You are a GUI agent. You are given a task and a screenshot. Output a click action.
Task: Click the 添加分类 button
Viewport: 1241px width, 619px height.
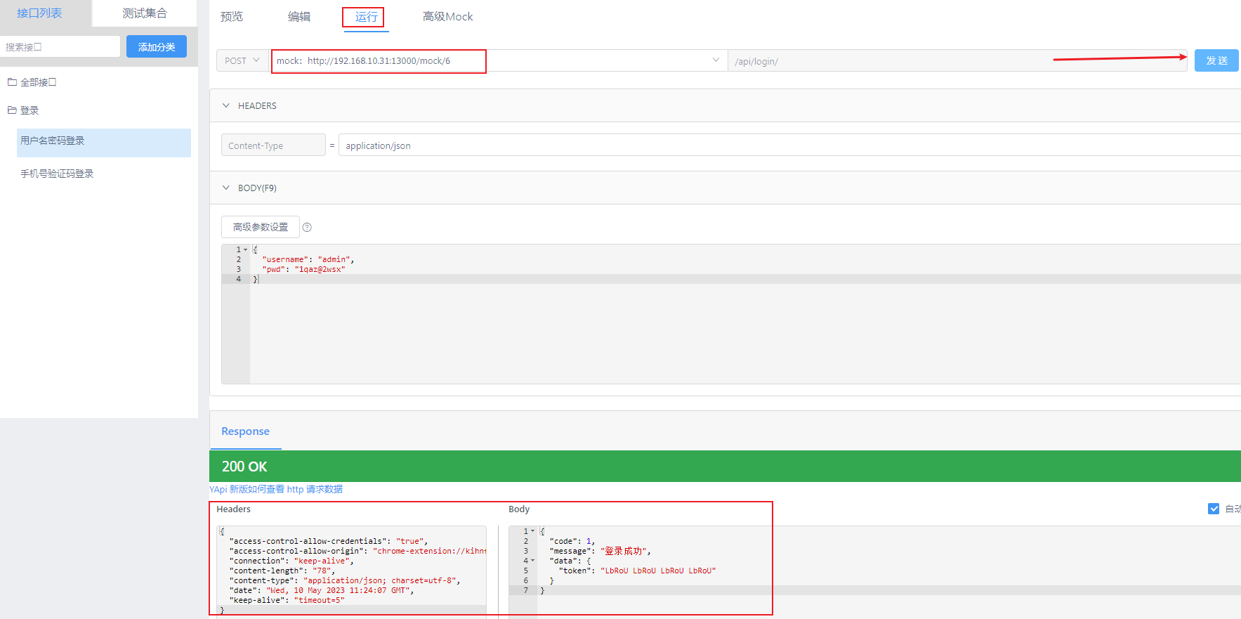point(157,47)
